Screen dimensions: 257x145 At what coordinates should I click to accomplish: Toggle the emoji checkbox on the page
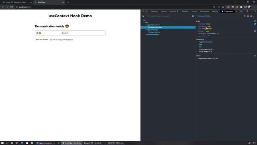coord(37,33)
